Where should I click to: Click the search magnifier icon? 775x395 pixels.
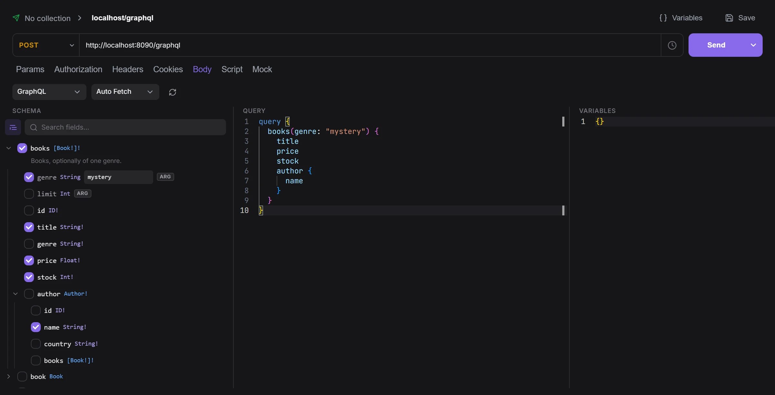(x=34, y=127)
